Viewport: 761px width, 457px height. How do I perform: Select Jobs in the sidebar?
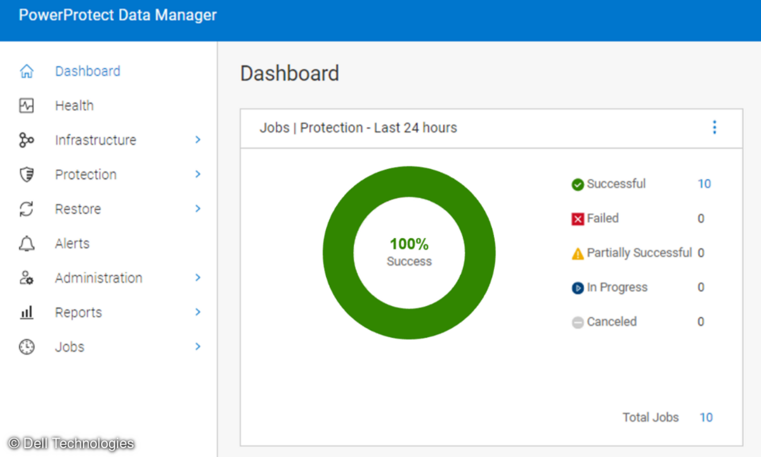70,347
